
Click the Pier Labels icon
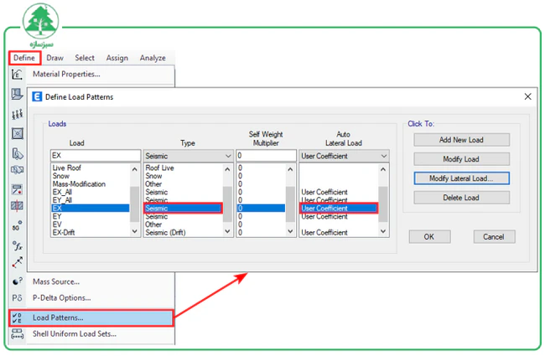17,153
